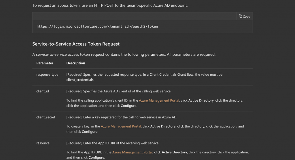
Task: Click the Copy icon on the code block
Action: click(x=241, y=16)
